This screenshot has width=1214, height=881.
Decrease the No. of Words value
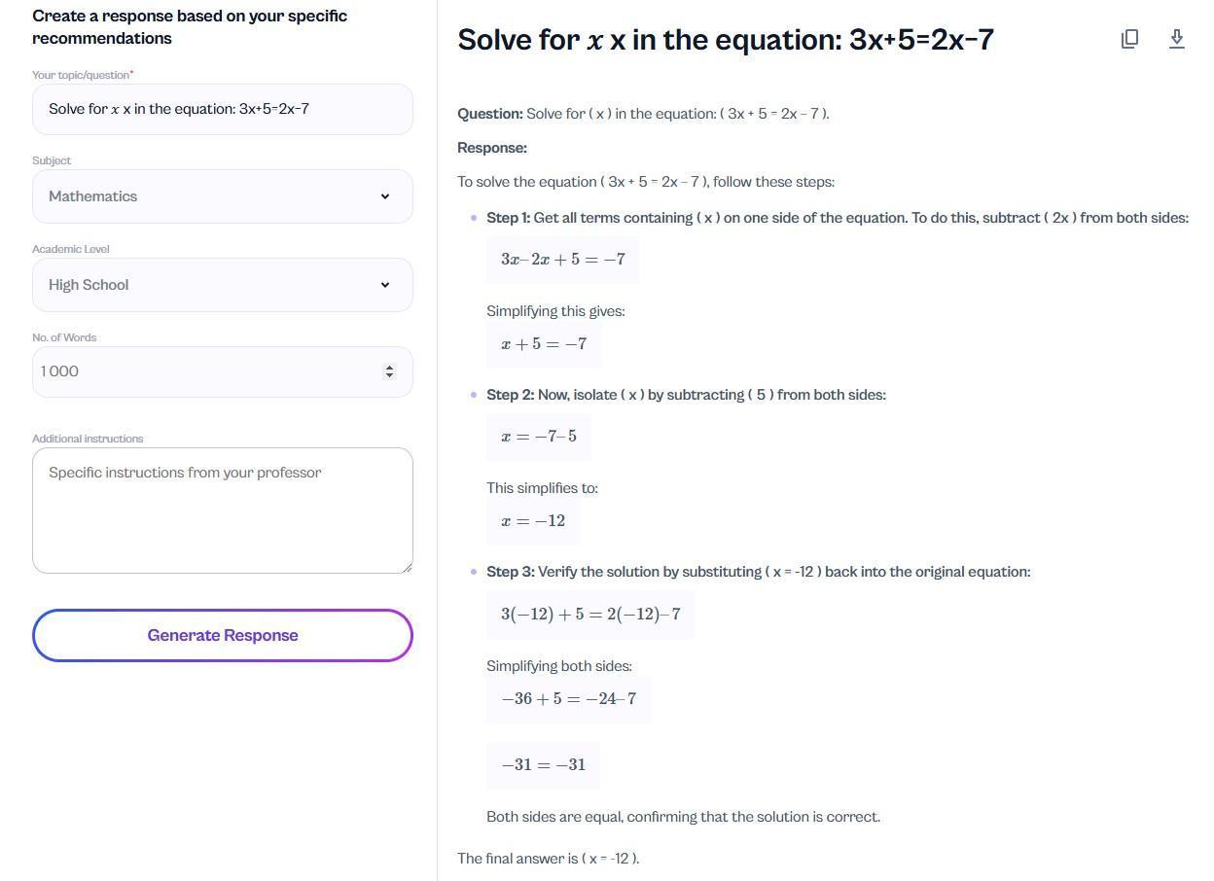[389, 376]
